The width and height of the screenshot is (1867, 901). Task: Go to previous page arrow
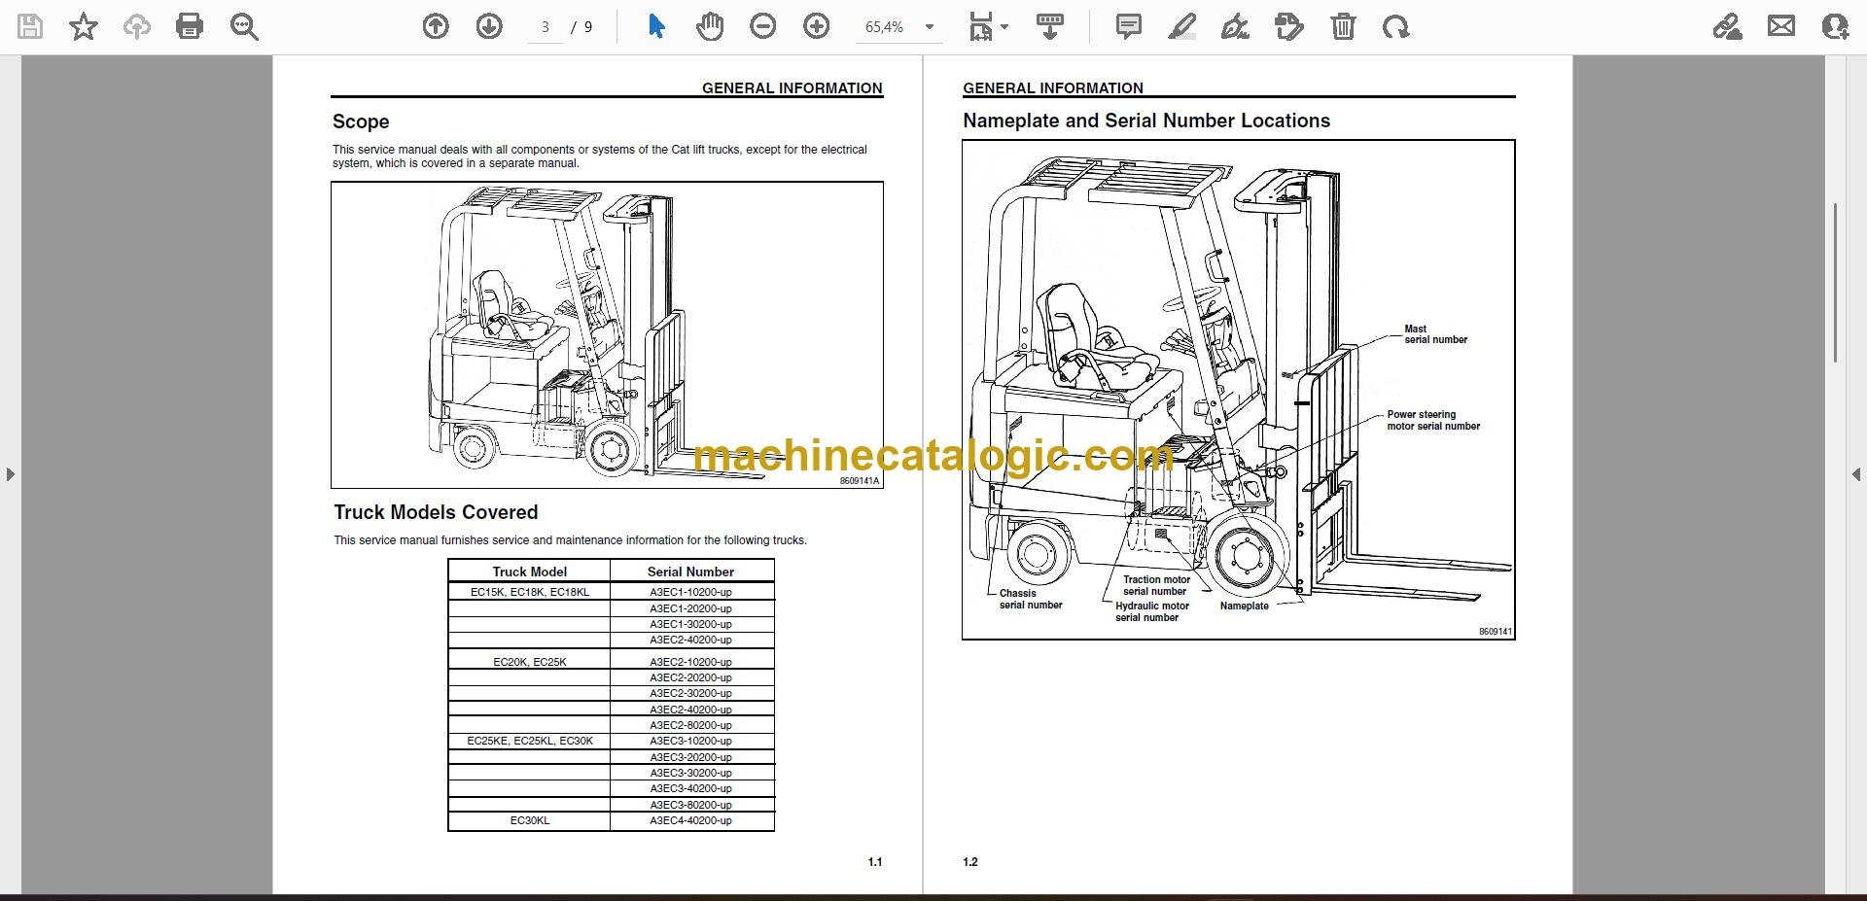(436, 27)
